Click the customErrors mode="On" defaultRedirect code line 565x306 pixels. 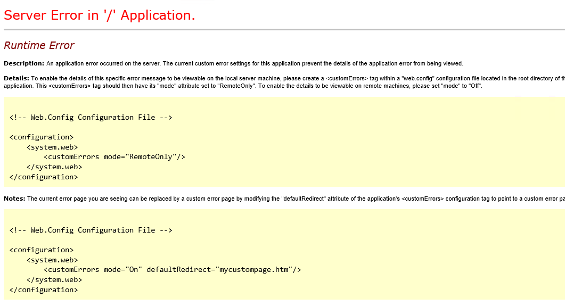coord(172,270)
